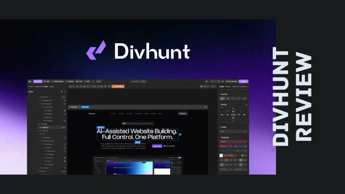This screenshot has height=194, width=345.
Task: Click the pin icon in Layers header
Action: (65, 92)
